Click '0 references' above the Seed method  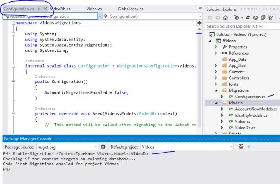point(45,109)
